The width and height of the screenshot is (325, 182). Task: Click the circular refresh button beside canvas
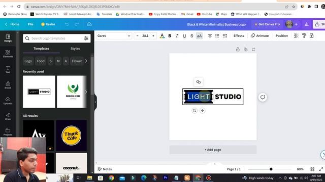[263, 97]
